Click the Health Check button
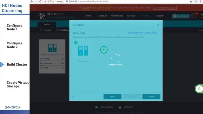 point(180,16)
